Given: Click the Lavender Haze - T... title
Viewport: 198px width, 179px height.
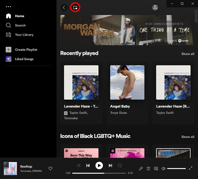Looking at the screenshot, I should coord(81,106).
